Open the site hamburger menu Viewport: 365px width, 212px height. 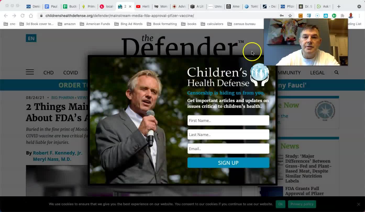30,72
